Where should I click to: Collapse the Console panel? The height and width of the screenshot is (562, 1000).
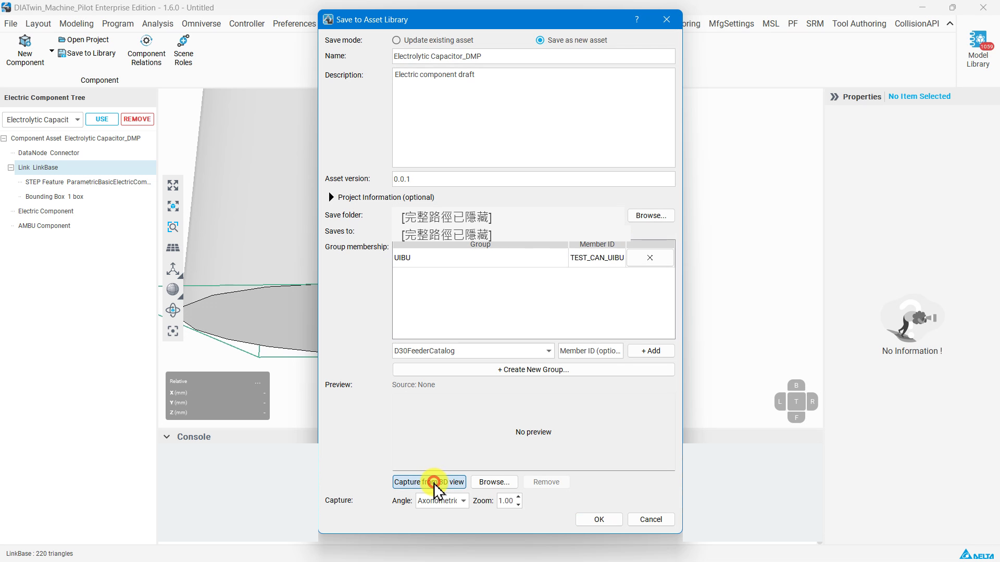pos(167,437)
